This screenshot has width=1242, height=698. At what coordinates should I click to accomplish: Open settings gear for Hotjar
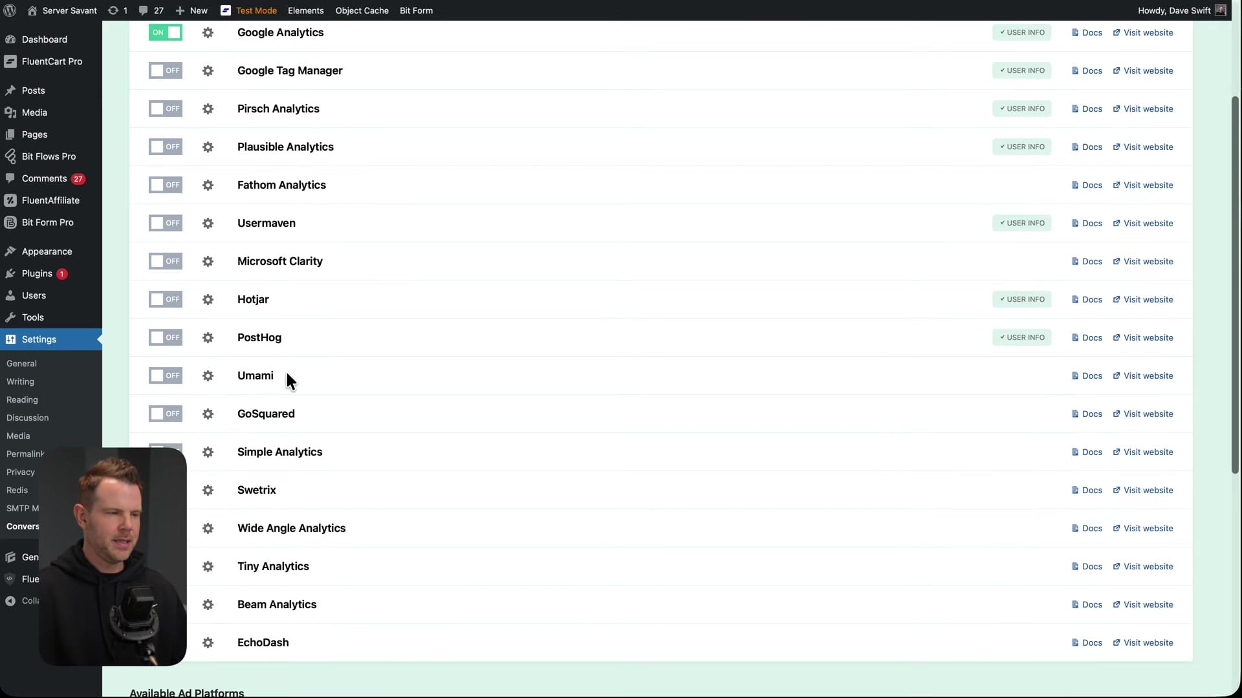point(208,299)
